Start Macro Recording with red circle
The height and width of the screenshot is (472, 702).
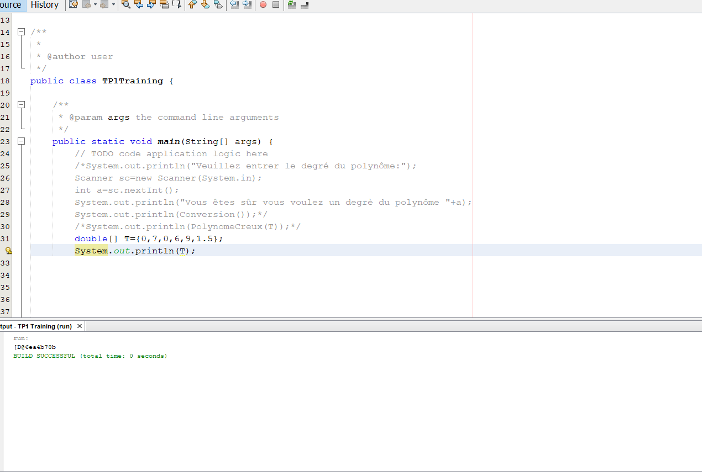(x=263, y=5)
